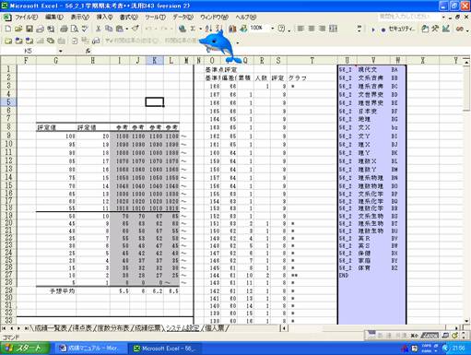The image size is (471, 355).
Task: Align cell text to the right
Action: click(322, 29)
